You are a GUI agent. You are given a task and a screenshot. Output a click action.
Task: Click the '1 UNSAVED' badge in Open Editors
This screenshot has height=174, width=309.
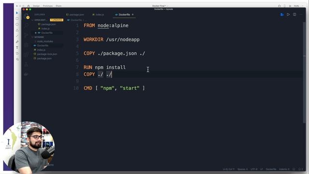tap(56, 20)
